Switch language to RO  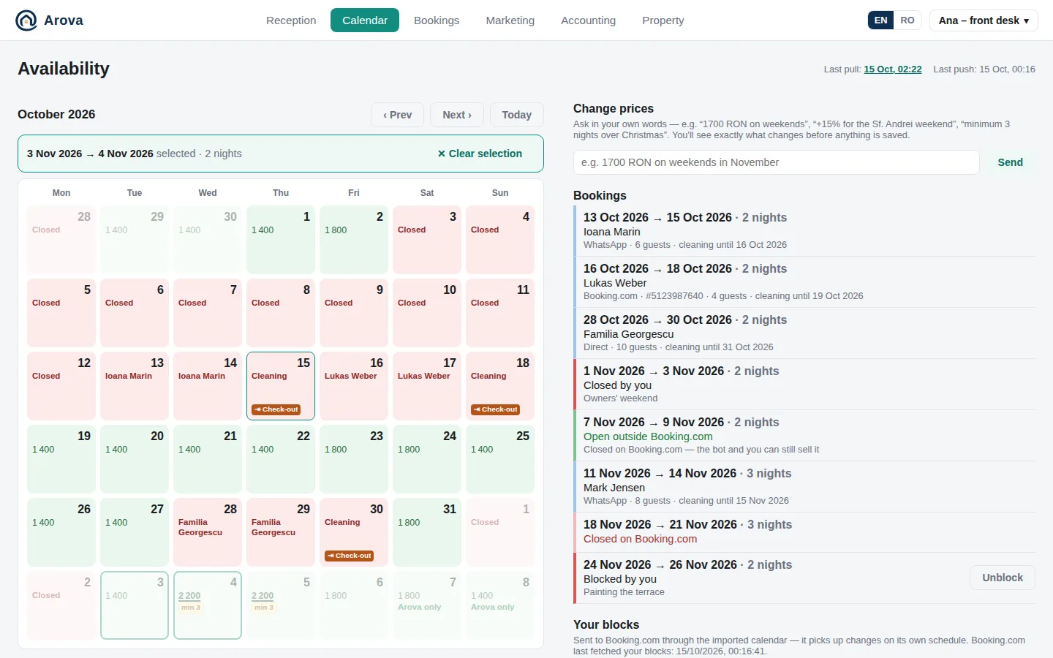[907, 20]
